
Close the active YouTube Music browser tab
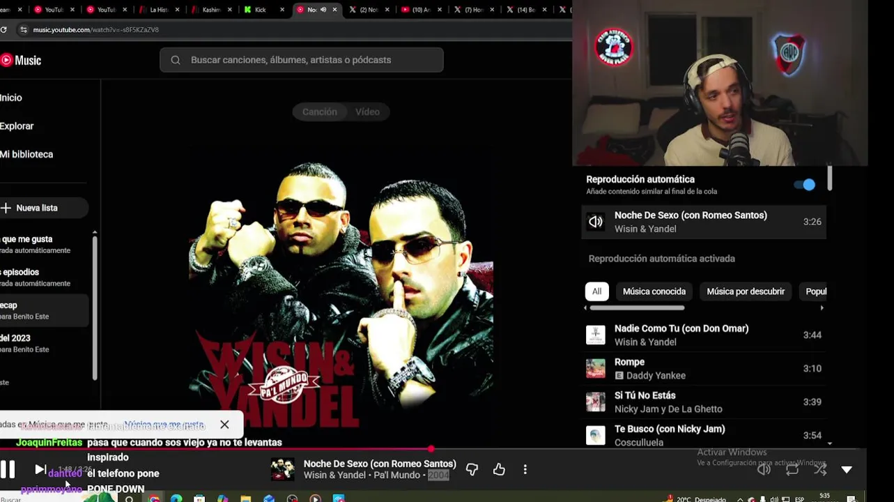[335, 10]
